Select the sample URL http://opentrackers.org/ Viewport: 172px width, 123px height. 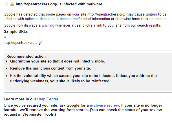pos(23,43)
